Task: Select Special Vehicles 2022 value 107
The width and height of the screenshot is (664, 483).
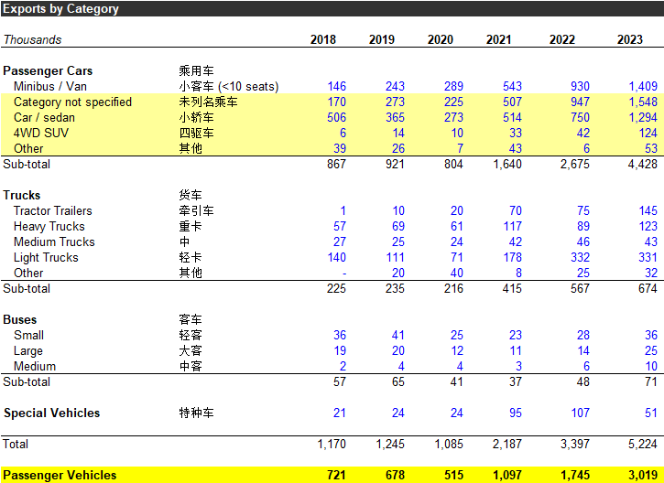Action: (x=580, y=413)
